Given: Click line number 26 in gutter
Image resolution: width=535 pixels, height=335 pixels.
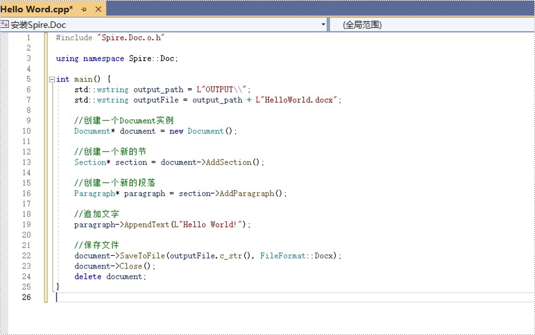Looking at the screenshot, I should pos(27,297).
